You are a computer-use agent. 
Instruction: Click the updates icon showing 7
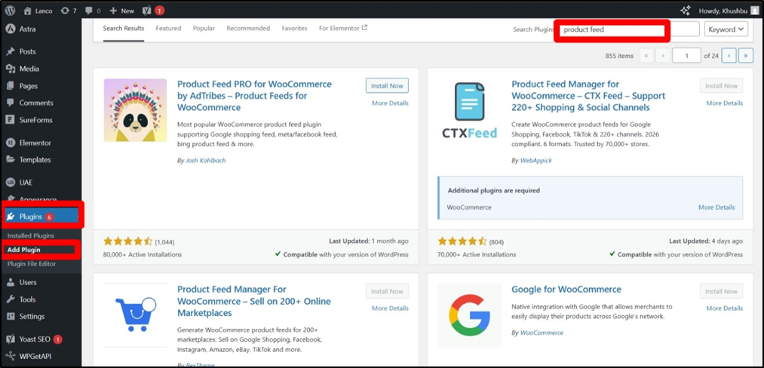[66, 11]
